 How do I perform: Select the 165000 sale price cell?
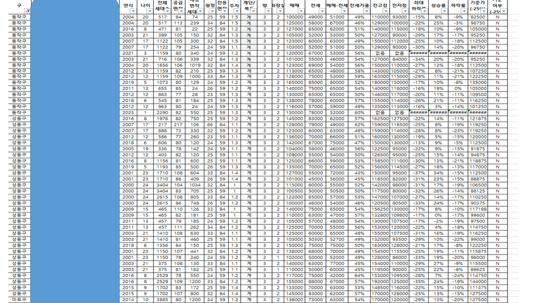pyautogui.click(x=294, y=83)
